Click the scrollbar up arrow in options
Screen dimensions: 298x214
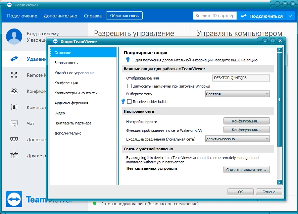[279, 50]
